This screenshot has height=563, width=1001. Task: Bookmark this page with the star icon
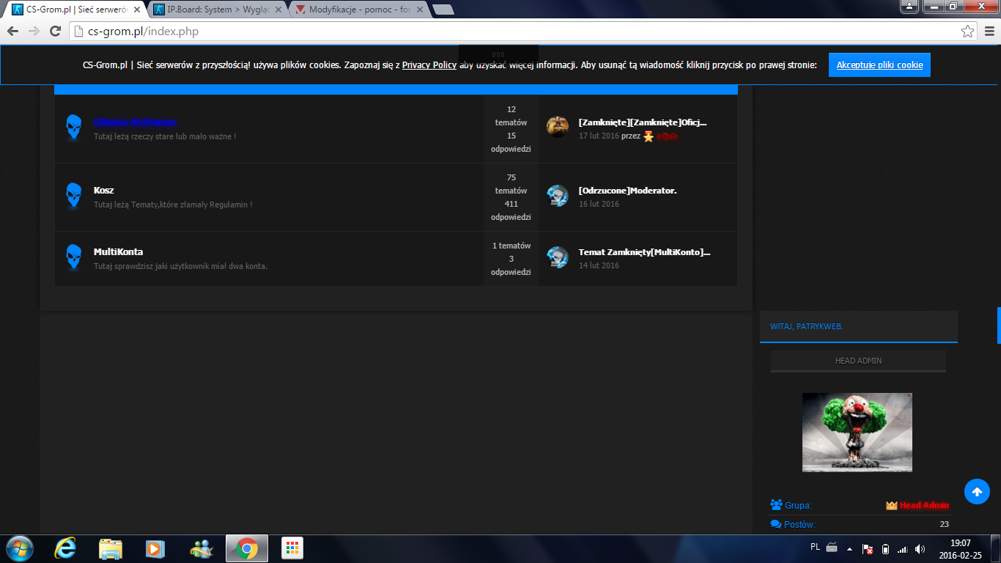tap(967, 32)
